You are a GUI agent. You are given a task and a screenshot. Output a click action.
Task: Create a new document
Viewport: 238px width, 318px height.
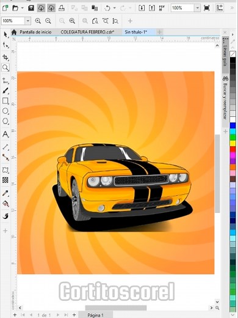pos(5,8)
